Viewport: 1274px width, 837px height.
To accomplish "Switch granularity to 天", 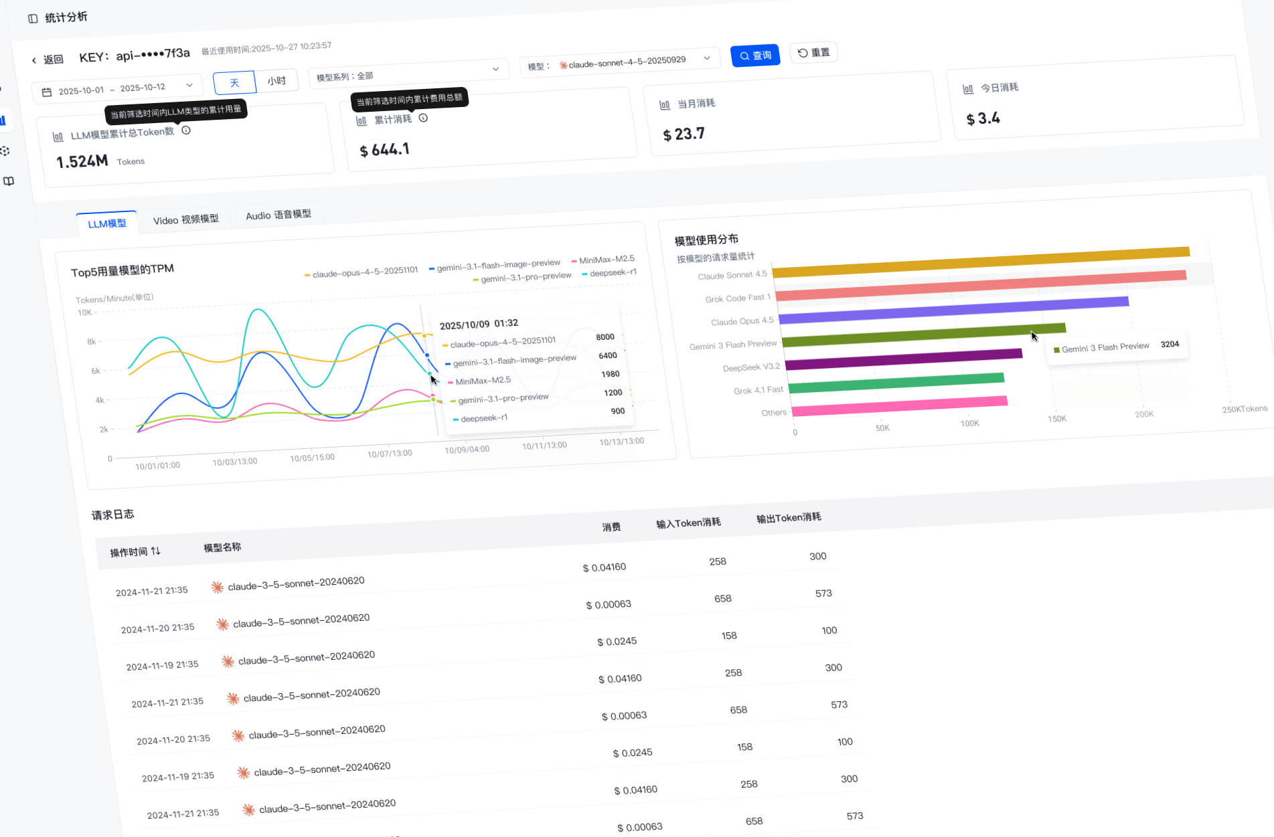I will point(234,83).
